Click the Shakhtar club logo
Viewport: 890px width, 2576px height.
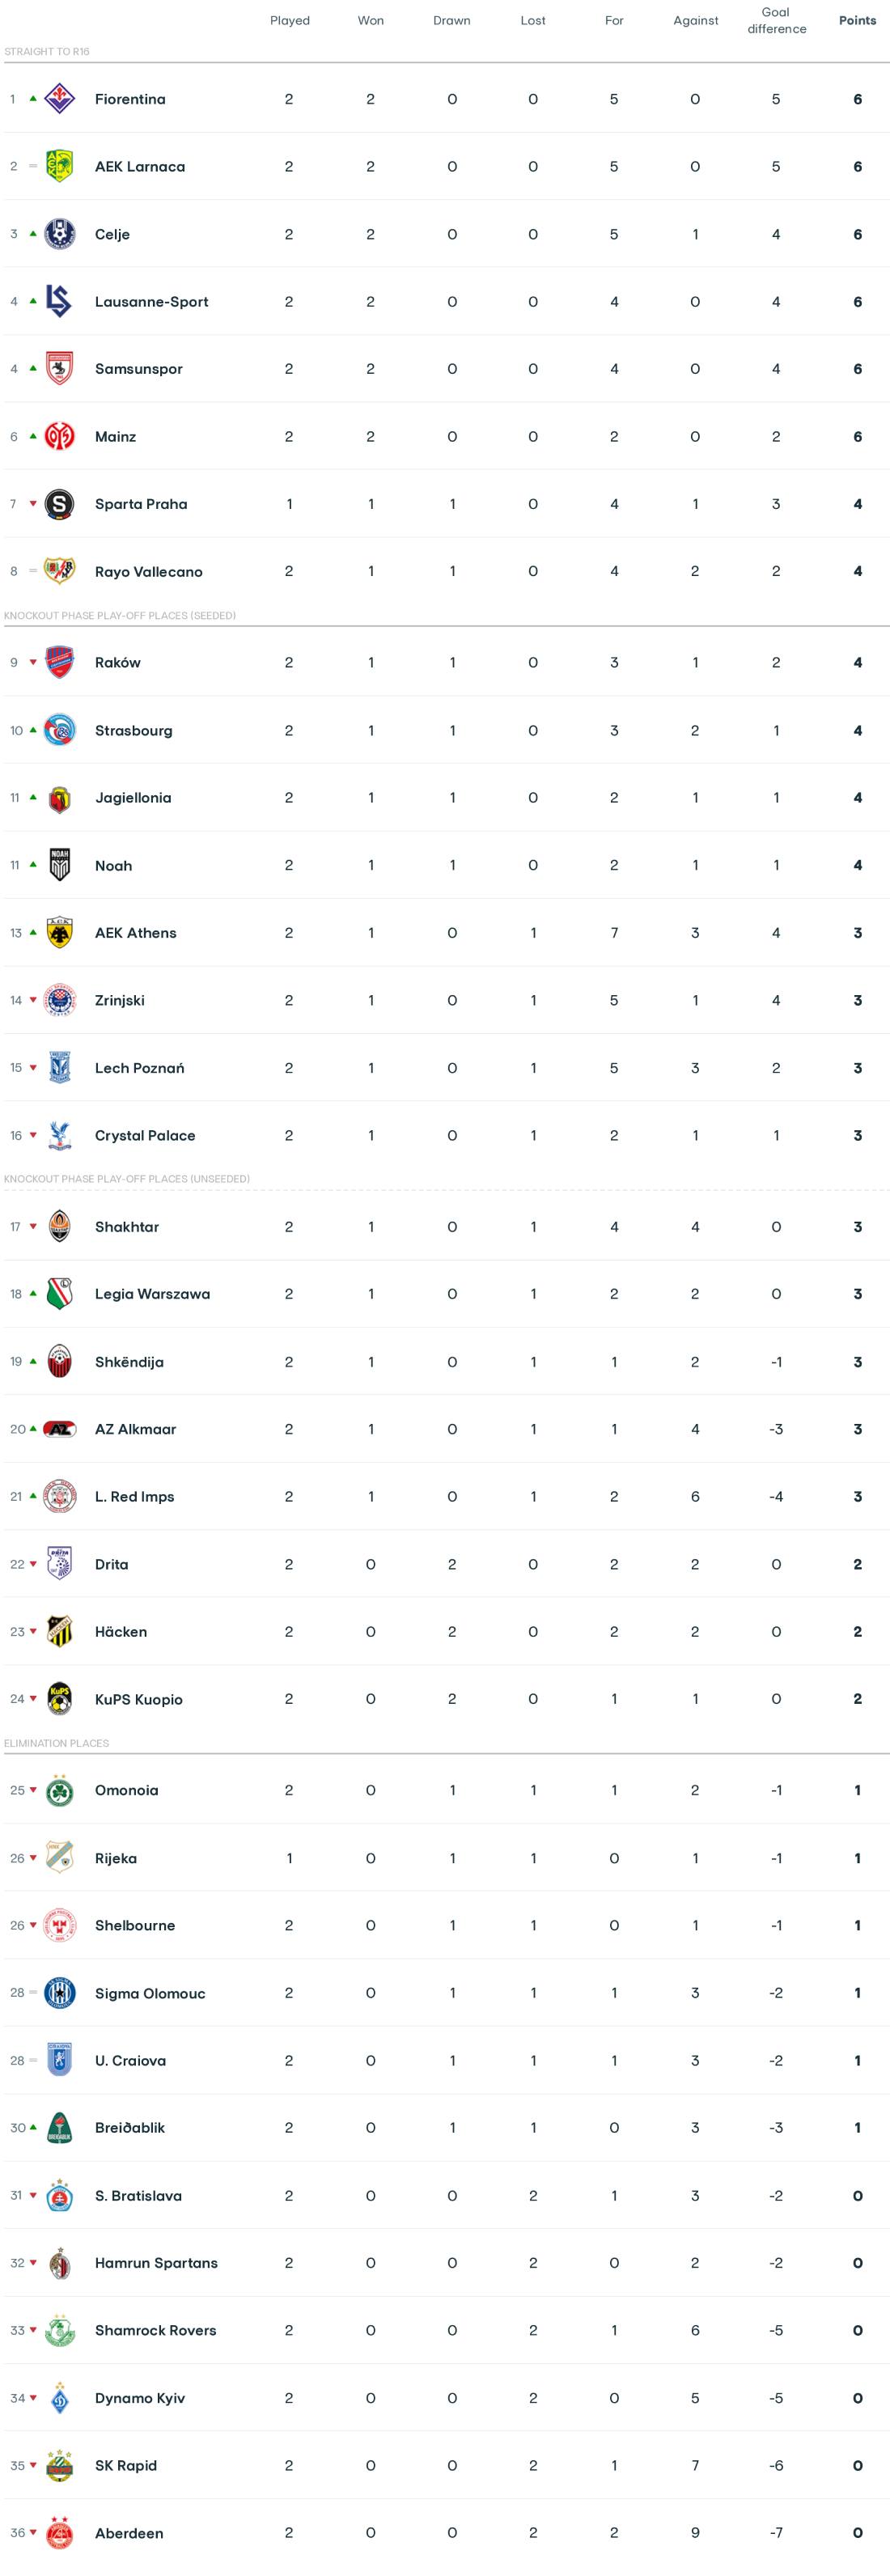[59, 1226]
